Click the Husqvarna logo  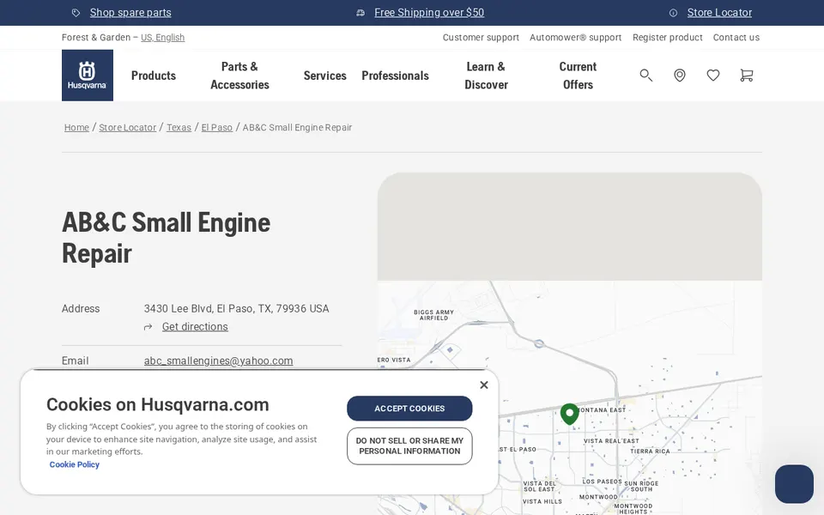[x=88, y=76]
